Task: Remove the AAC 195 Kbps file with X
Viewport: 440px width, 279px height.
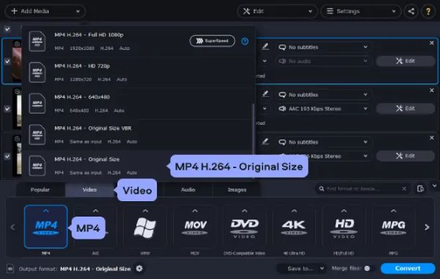Action: (432, 90)
